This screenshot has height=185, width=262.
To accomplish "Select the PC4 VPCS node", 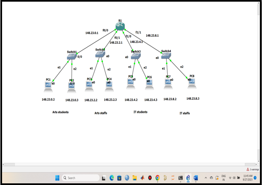I will tap(109, 87).
